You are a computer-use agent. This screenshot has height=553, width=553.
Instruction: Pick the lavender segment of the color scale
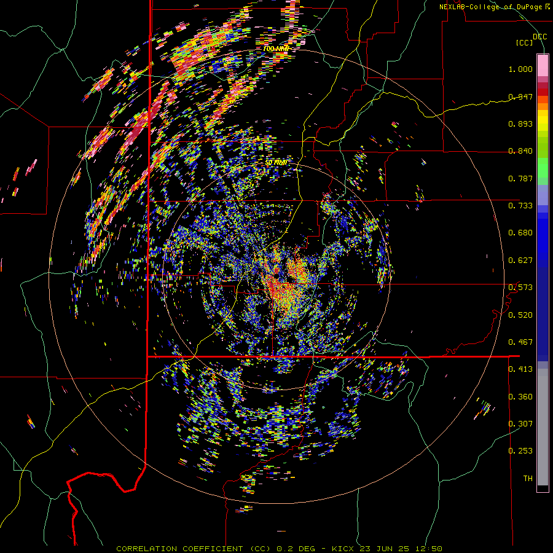(543, 195)
